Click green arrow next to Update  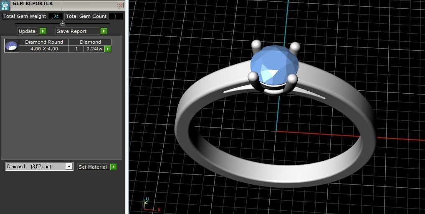pos(43,31)
